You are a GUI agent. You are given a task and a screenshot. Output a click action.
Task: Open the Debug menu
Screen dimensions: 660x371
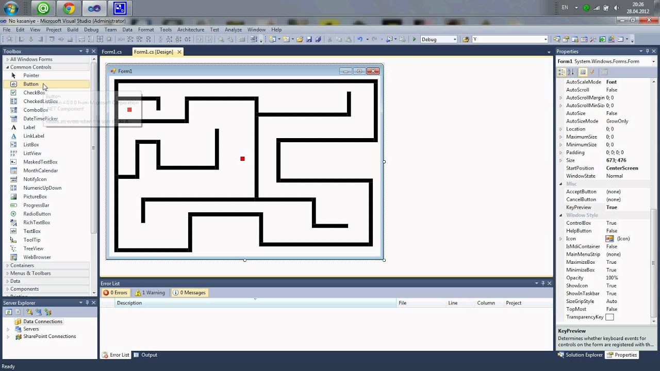pyautogui.click(x=91, y=29)
